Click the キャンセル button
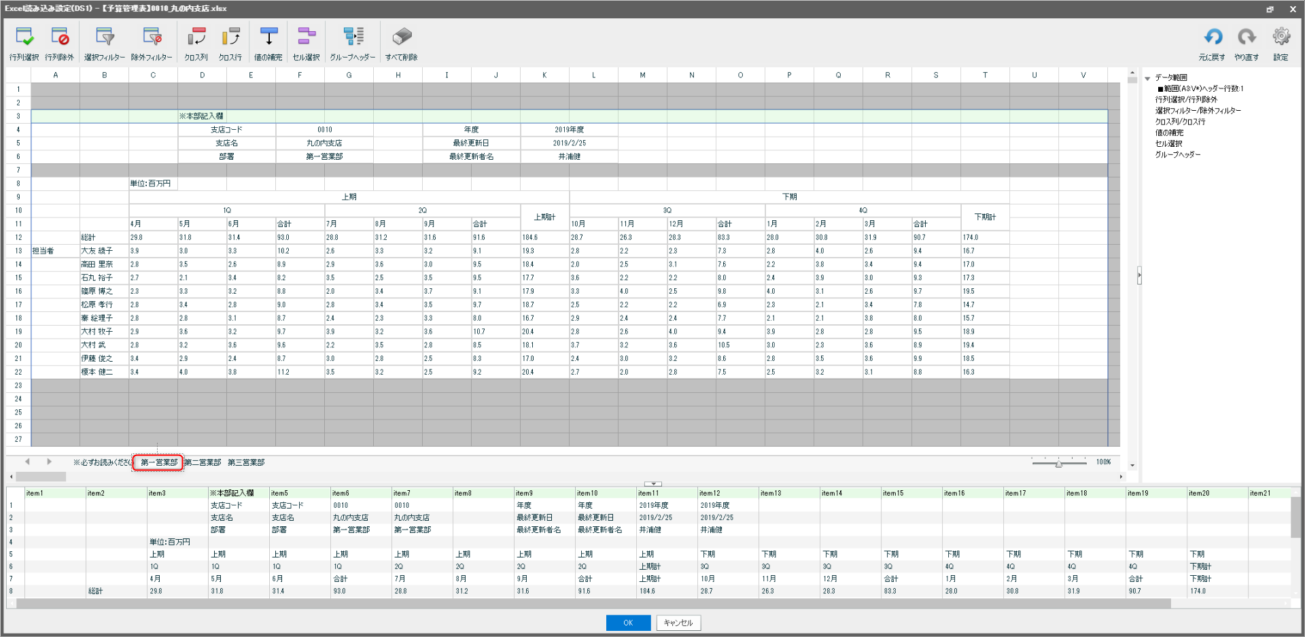This screenshot has height=637, width=1305. 677,623
